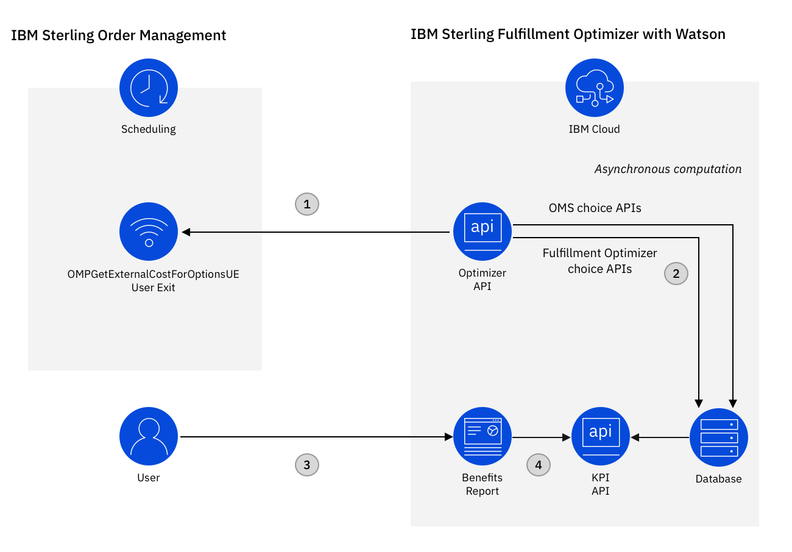Click the "Scheduling" text label
792x552 pixels.
pyautogui.click(x=149, y=129)
